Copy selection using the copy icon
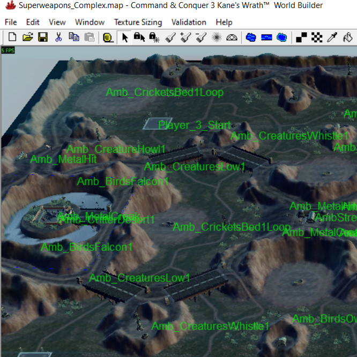357x357 pixels. (74, 37)
